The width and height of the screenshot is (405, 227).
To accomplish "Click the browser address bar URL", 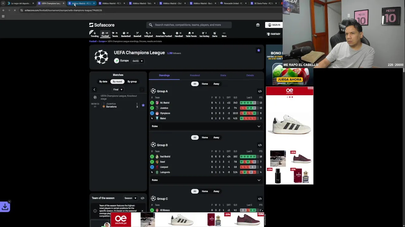I will [x=63, y=10].
